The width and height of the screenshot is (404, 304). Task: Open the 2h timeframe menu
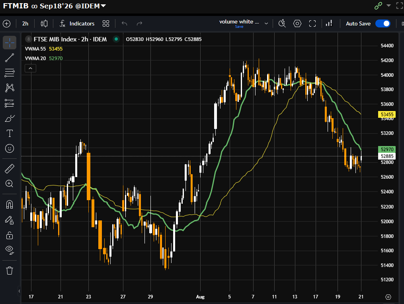tap(25, 23)
